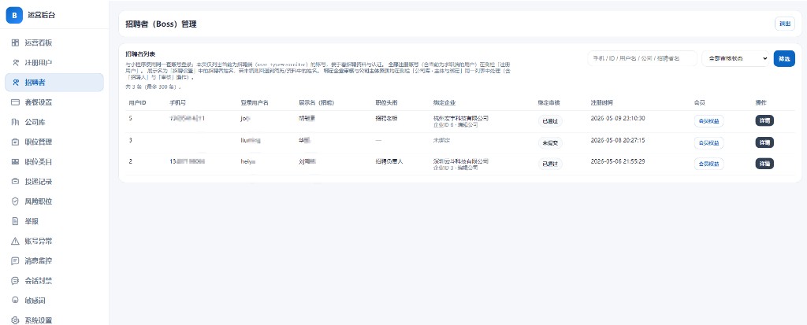Click the building icon beside 公司库
The height and width of the screenshot is (325, 807).
[x=16, y=123]
